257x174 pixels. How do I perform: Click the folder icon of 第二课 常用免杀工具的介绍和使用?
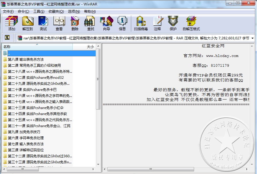click(5, 65)
